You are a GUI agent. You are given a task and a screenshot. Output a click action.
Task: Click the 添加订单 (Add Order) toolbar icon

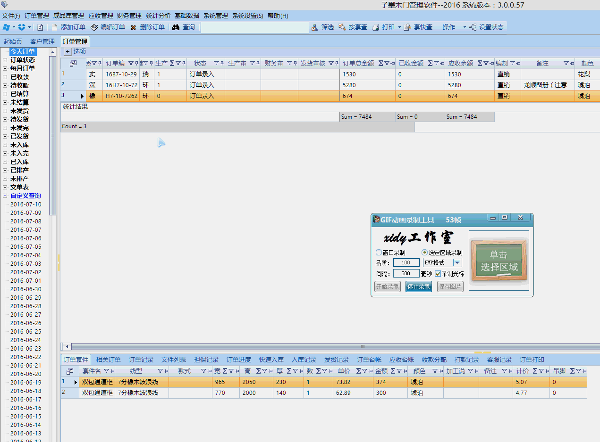(x=55, y=27)
